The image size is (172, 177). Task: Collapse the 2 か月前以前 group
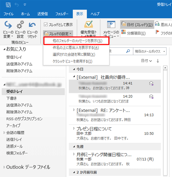click(74, 172)
